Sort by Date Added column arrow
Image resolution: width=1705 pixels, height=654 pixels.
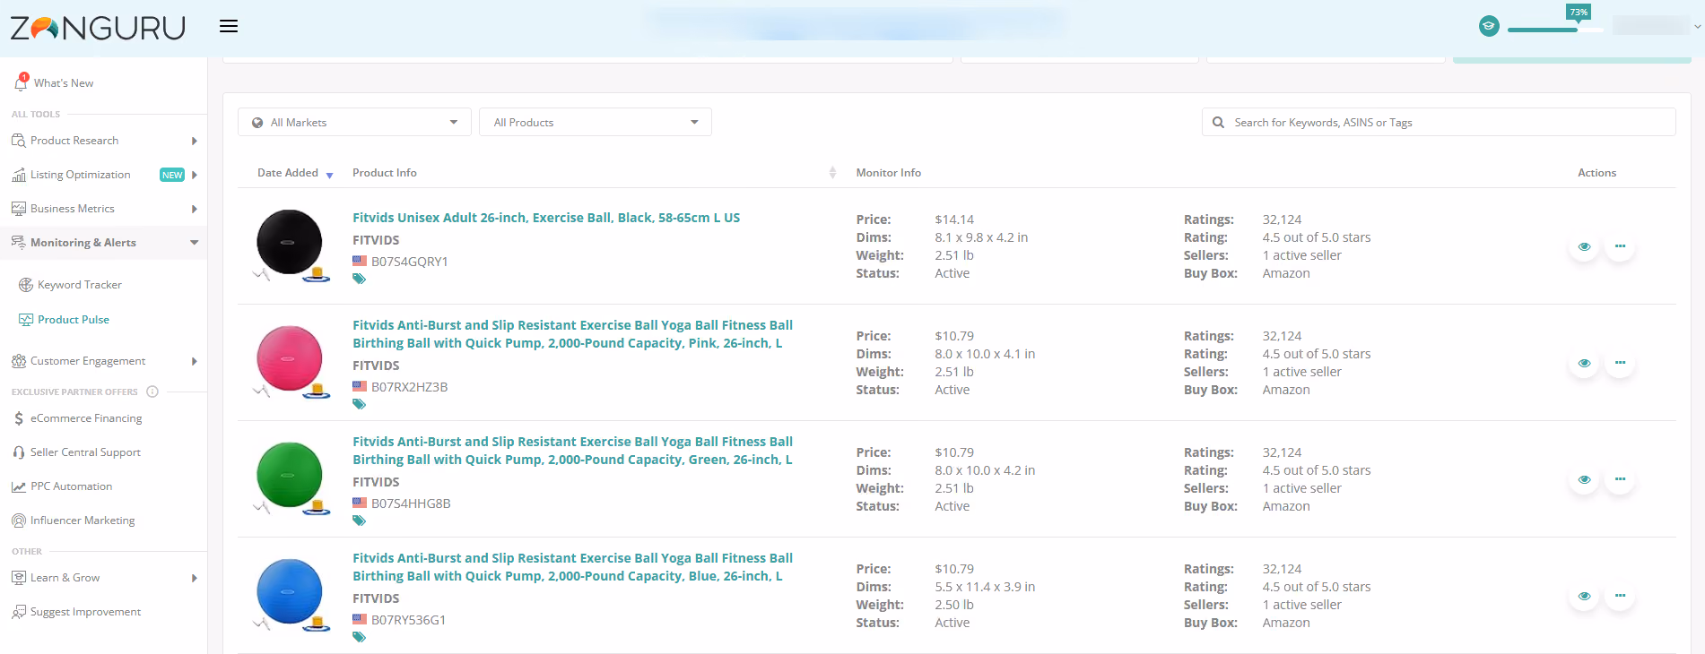point(329,175)
